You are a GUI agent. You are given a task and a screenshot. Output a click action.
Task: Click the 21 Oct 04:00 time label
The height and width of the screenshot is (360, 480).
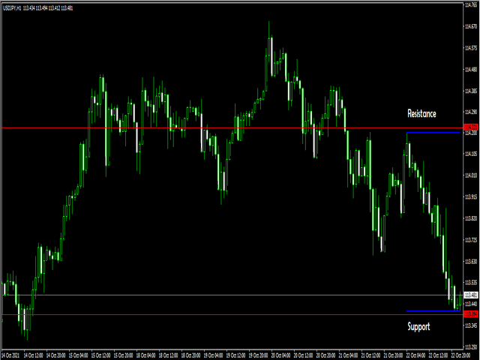348,355
